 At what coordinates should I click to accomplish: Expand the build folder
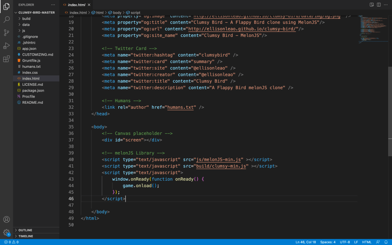[x=26, y=18]
